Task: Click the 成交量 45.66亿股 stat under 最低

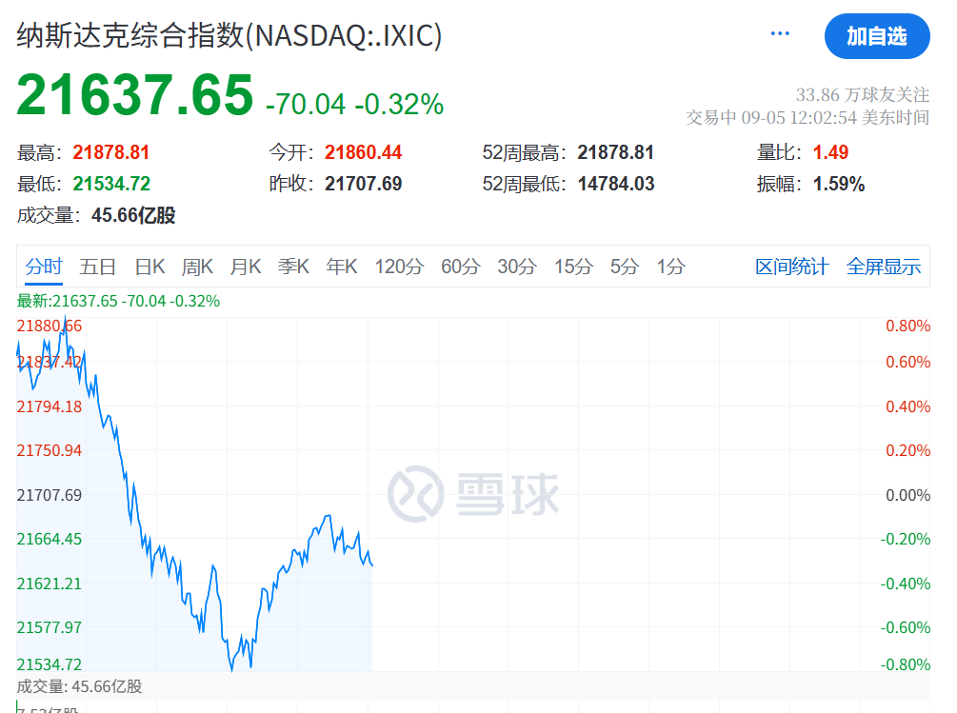Action: click(96, 215)
